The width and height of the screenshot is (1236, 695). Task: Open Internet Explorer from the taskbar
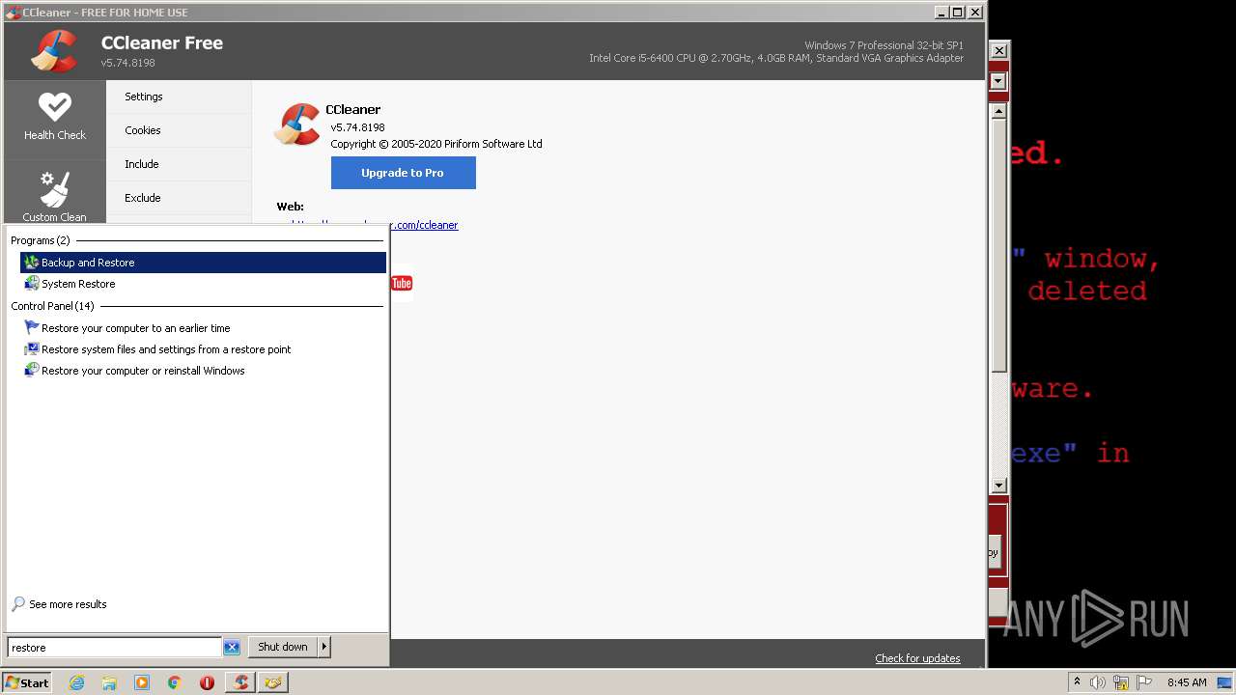coord(76,682)
